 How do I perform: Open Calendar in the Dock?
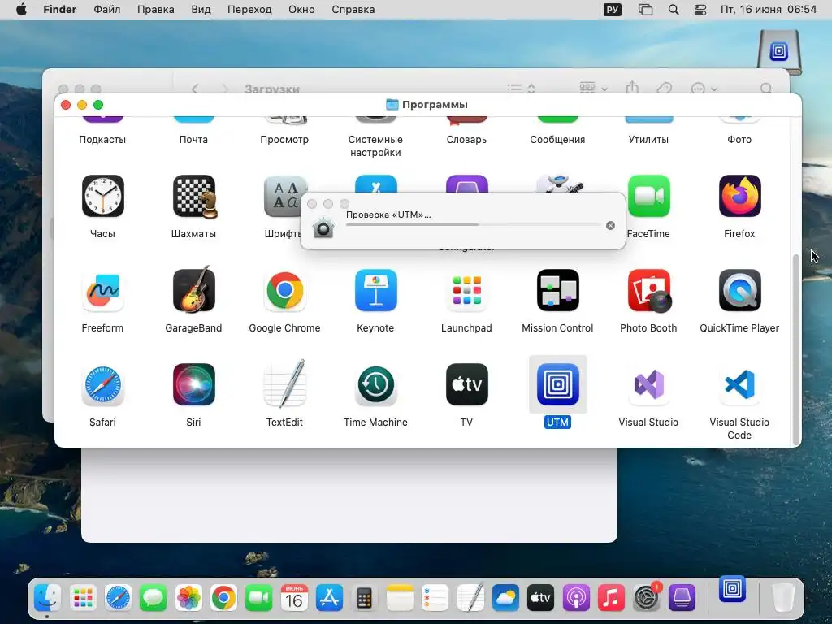pyautogui.click(x=294, y=598)
